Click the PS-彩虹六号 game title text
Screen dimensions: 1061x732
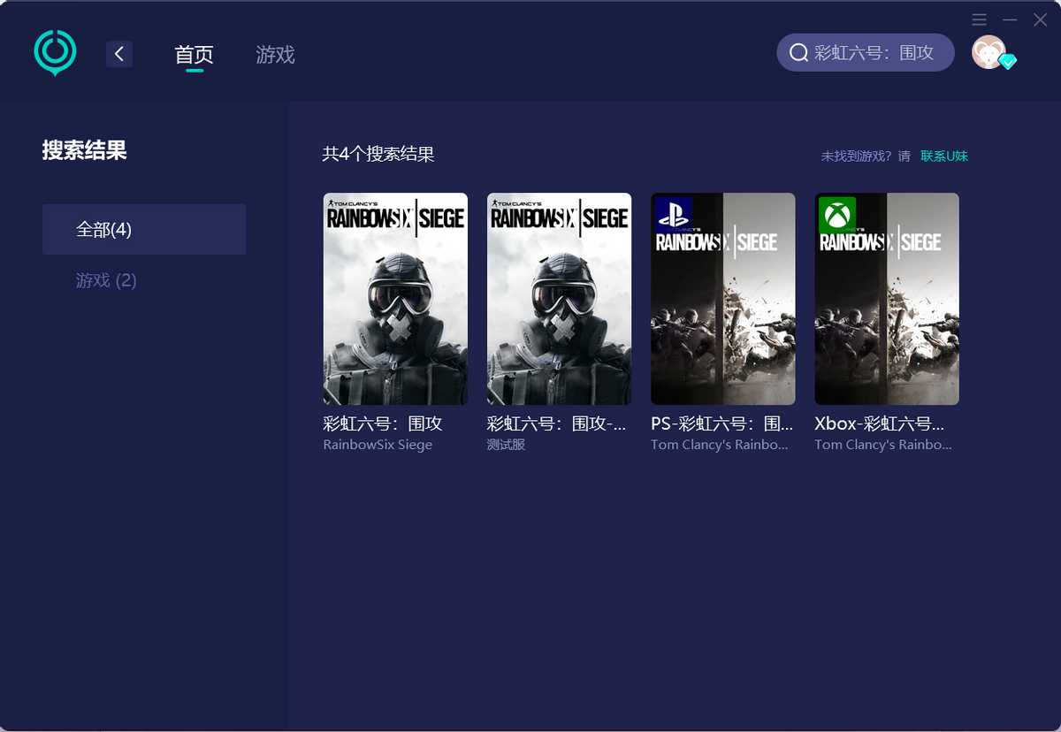coord(721,423)
